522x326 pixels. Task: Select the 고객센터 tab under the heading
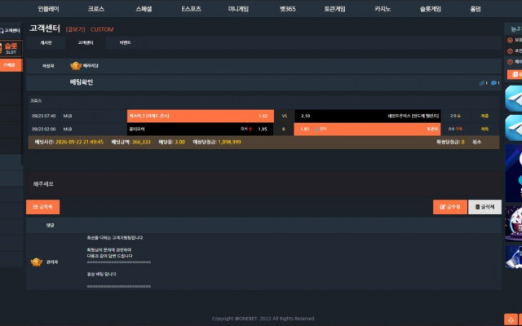(86, 43)
